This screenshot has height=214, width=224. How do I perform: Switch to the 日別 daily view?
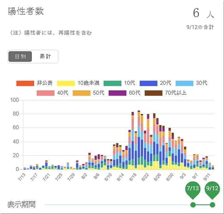coord(21,57)
